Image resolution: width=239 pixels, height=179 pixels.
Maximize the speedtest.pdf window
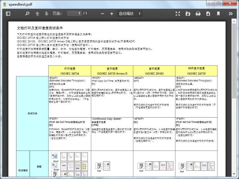(219, 3)
